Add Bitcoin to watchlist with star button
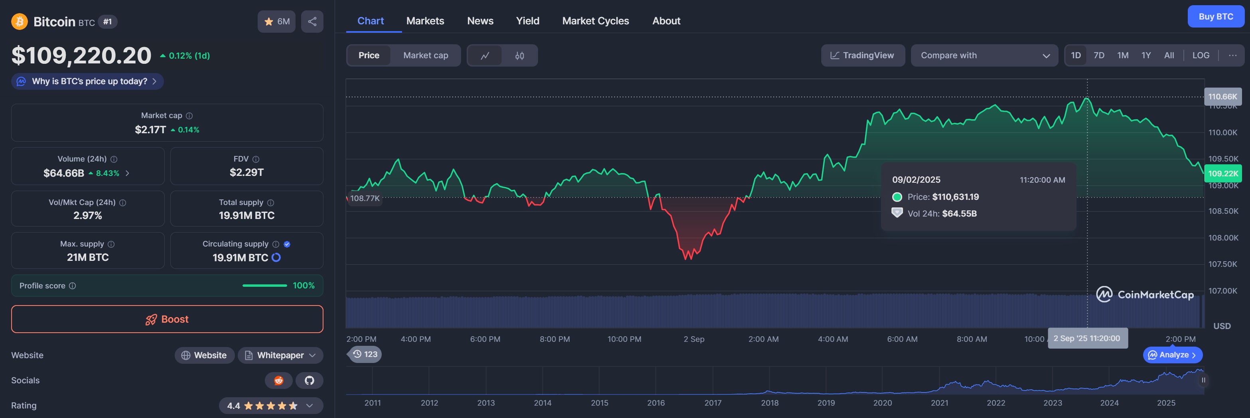This screenshot has width=1250, height=418. tap(276, 22)
